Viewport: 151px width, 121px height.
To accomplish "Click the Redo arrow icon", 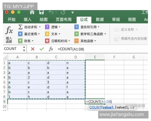I will (x=63, y=12).
